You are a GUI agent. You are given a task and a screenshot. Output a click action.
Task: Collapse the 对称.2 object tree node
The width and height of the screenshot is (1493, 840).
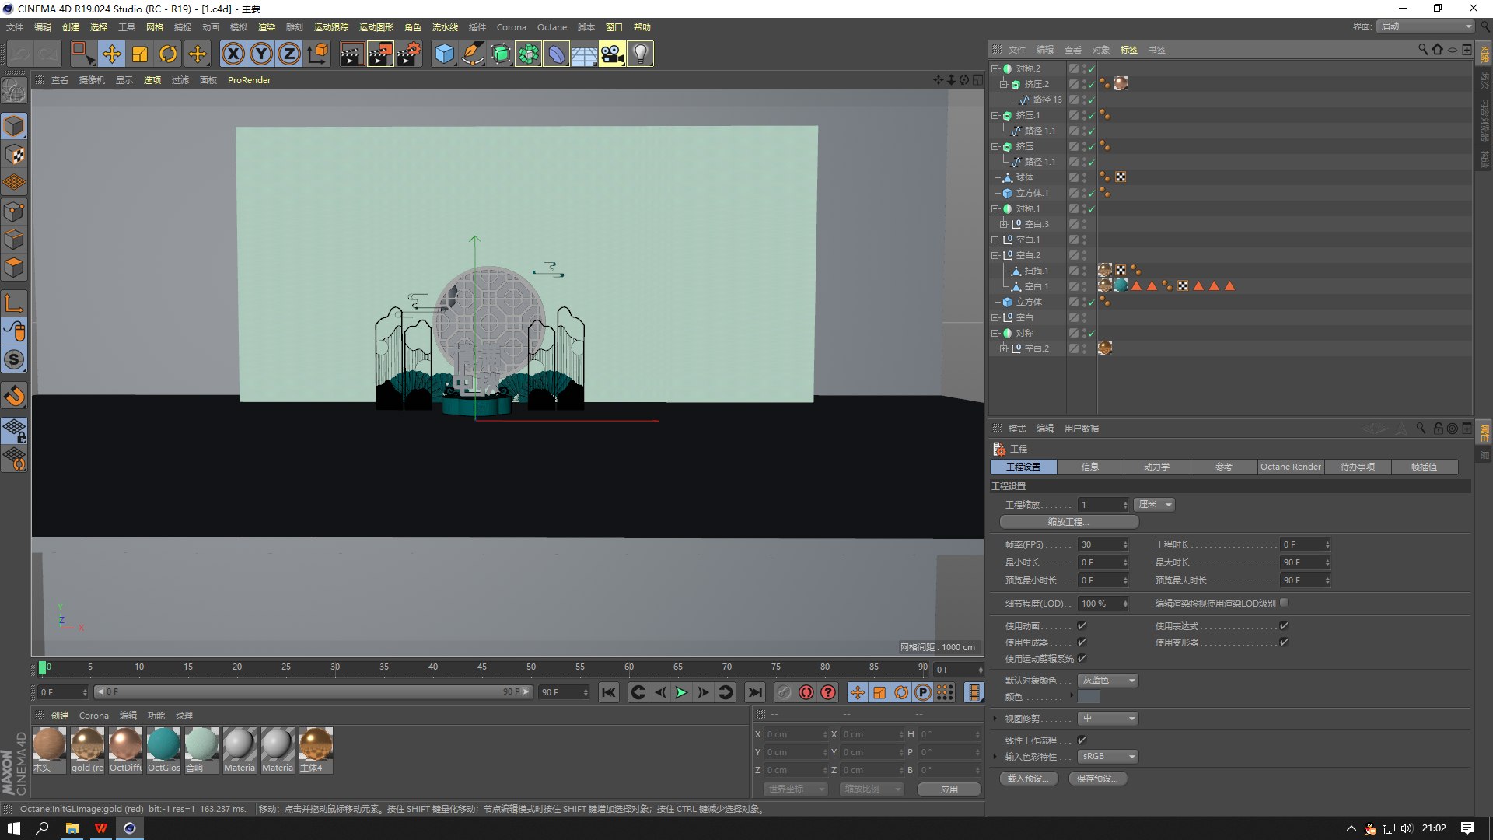coord(995,68)
